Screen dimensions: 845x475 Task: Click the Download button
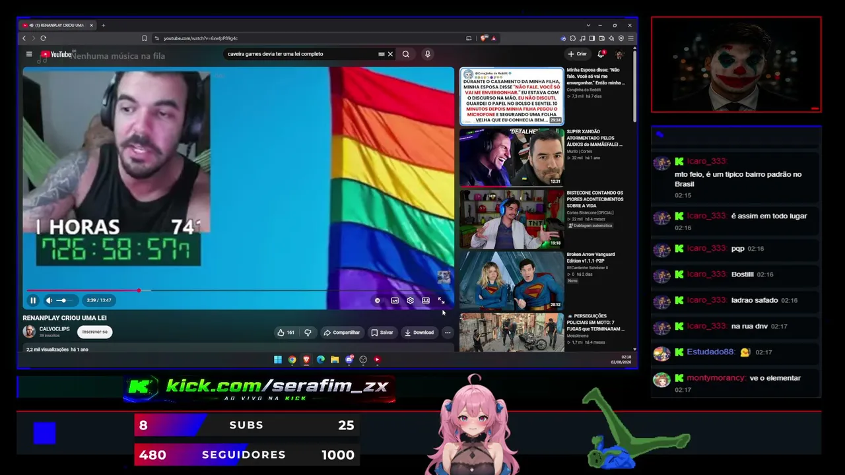[x=419, y=332]
